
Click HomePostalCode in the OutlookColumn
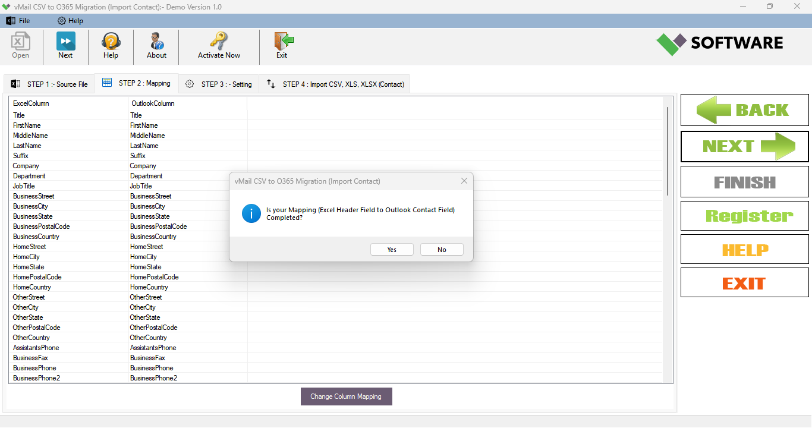pyautogui.click(x=155, y=277)
